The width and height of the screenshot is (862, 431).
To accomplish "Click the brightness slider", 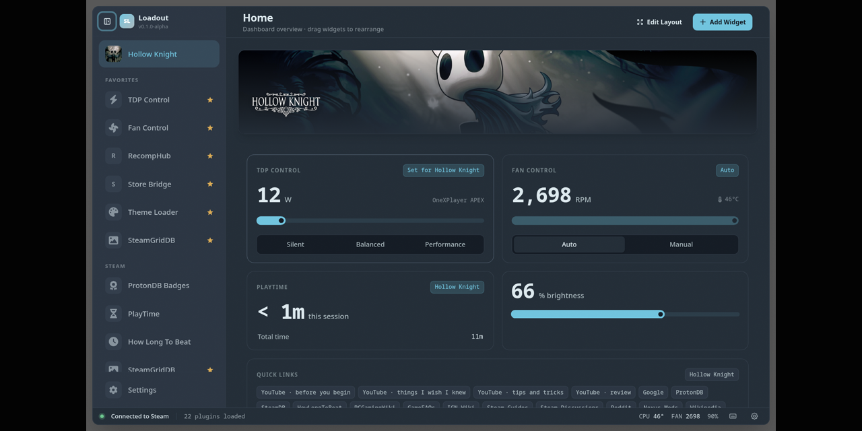I will click(x=625, y=314).
